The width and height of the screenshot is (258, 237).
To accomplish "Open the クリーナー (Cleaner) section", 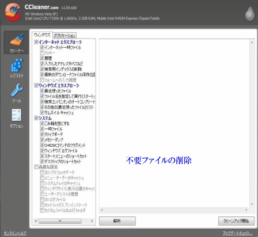I will 17,42.
